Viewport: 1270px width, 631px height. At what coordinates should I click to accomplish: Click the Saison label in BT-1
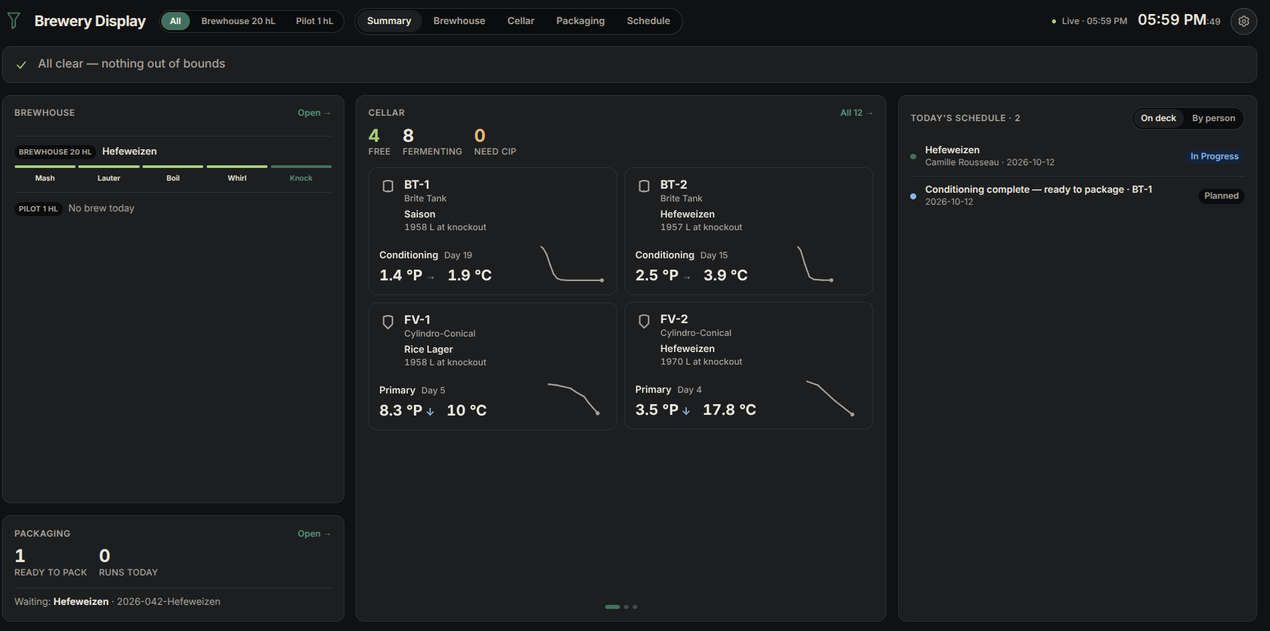pyautogui.click(x=420, y=215)
